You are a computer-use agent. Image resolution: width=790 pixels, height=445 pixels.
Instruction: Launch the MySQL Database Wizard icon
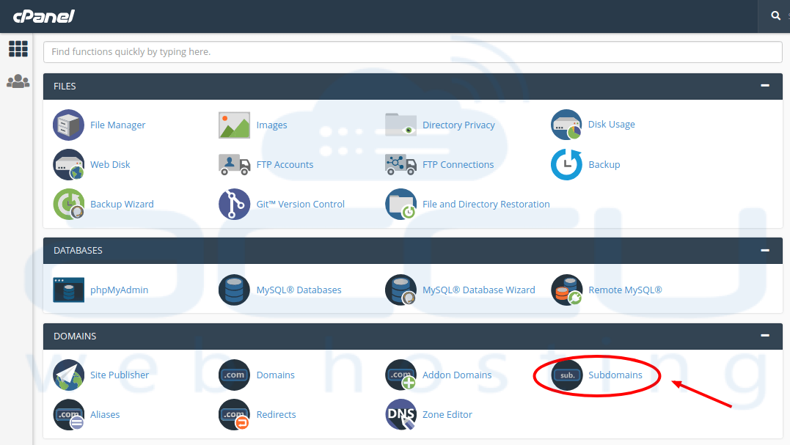click(401, 290)
